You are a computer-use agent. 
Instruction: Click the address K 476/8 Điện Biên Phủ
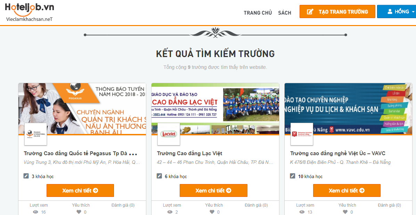tap(340, 162)
